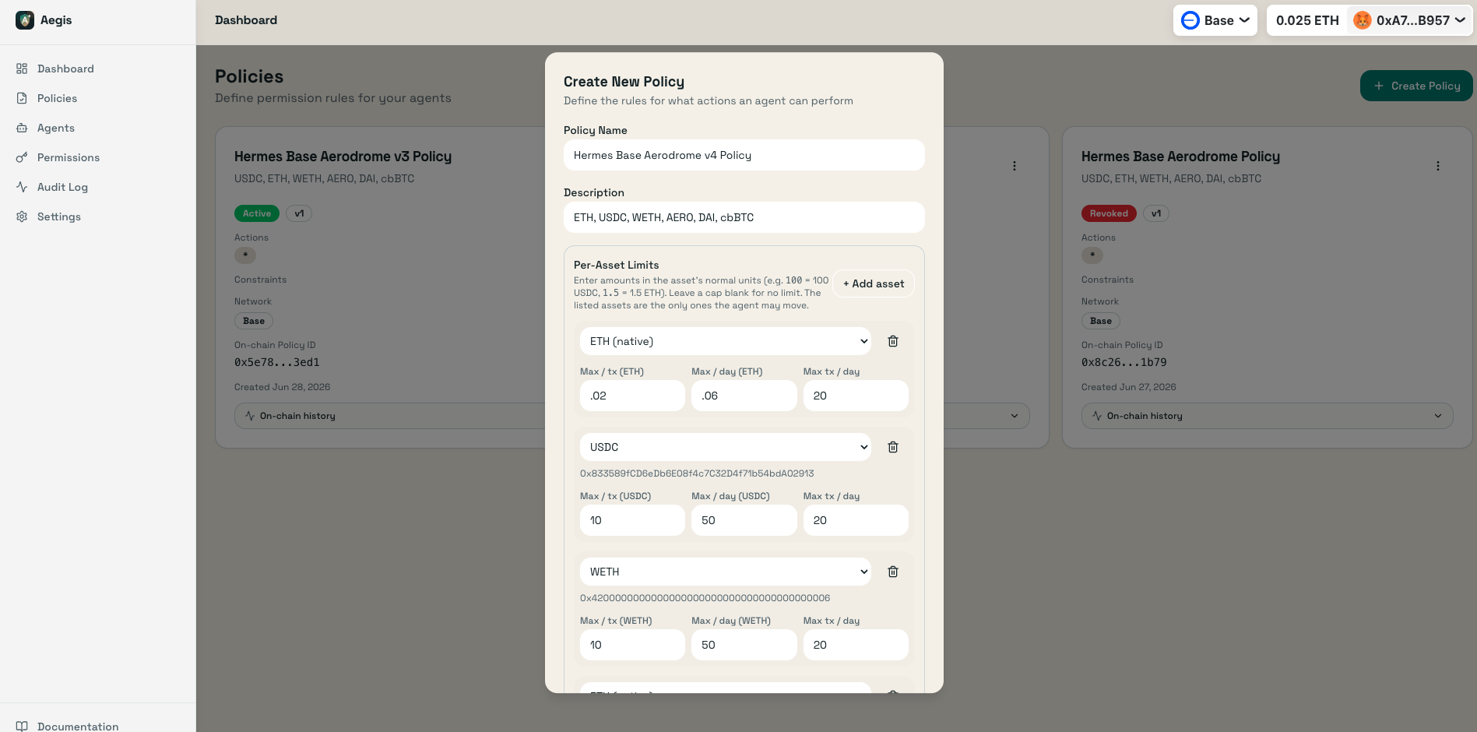Open the WETH asset dropdown
The width and height of the screenshot is (1477, 732).
725,572
